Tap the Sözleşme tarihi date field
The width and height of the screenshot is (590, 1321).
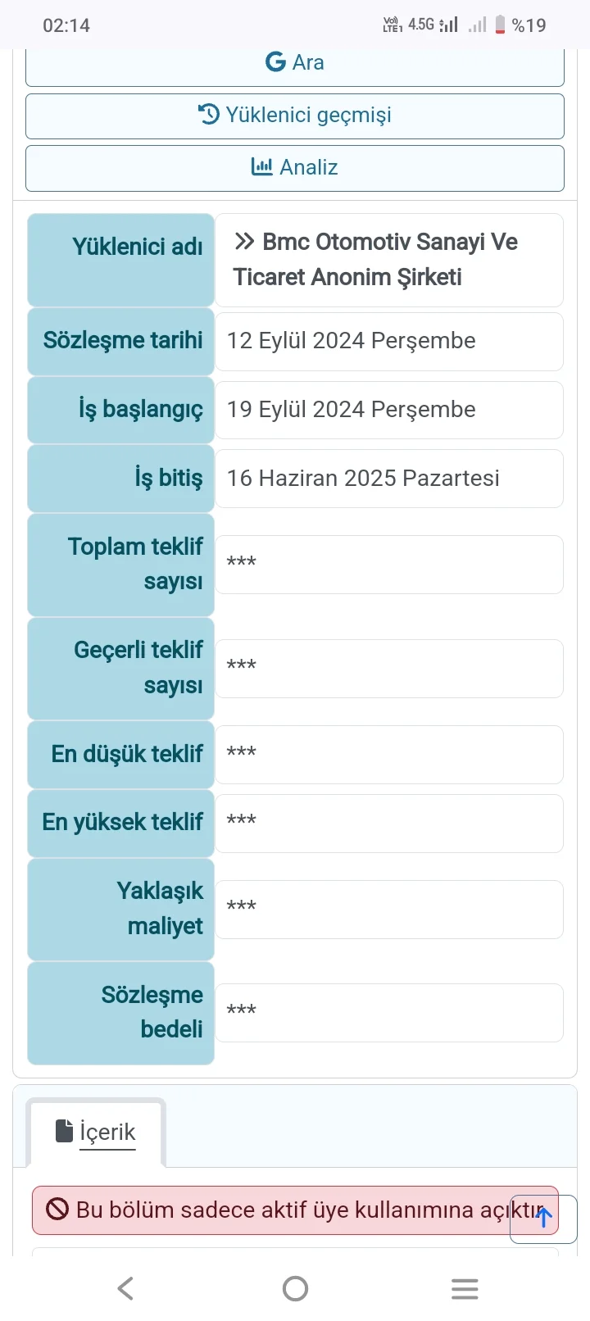(388, 341)
